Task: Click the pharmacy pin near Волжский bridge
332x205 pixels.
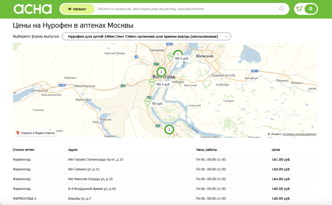Action: click(x=170, y=57)
